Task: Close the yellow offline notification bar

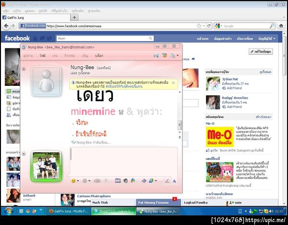Action: [173, 83]
